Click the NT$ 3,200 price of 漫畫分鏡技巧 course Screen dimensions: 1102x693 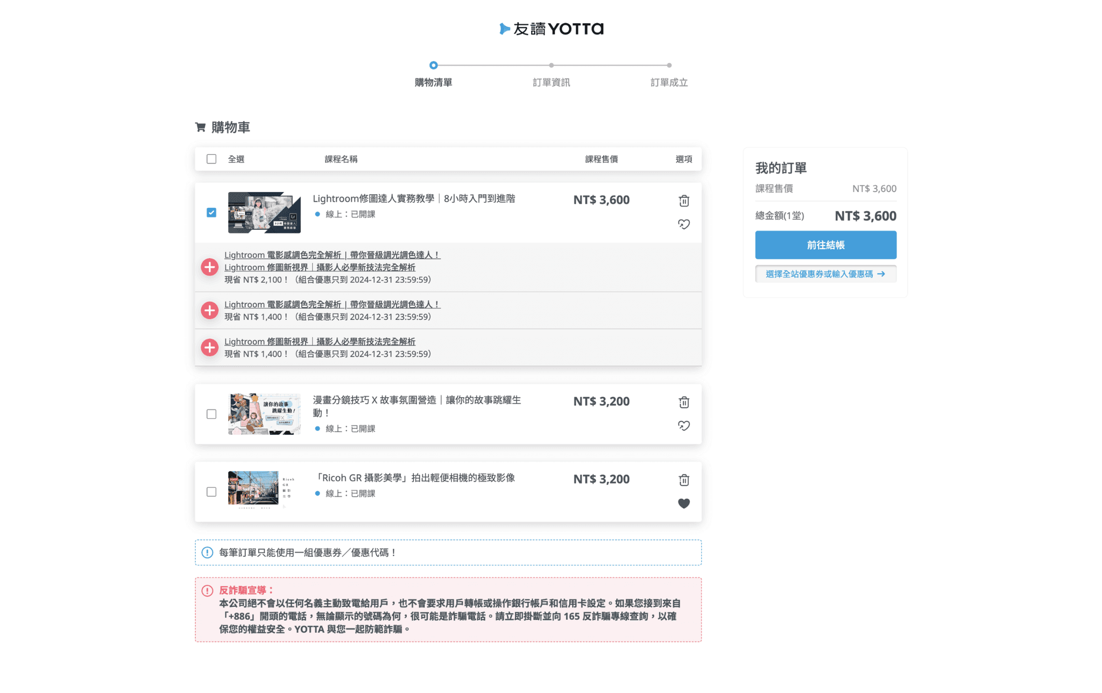[x=601, y=401]
